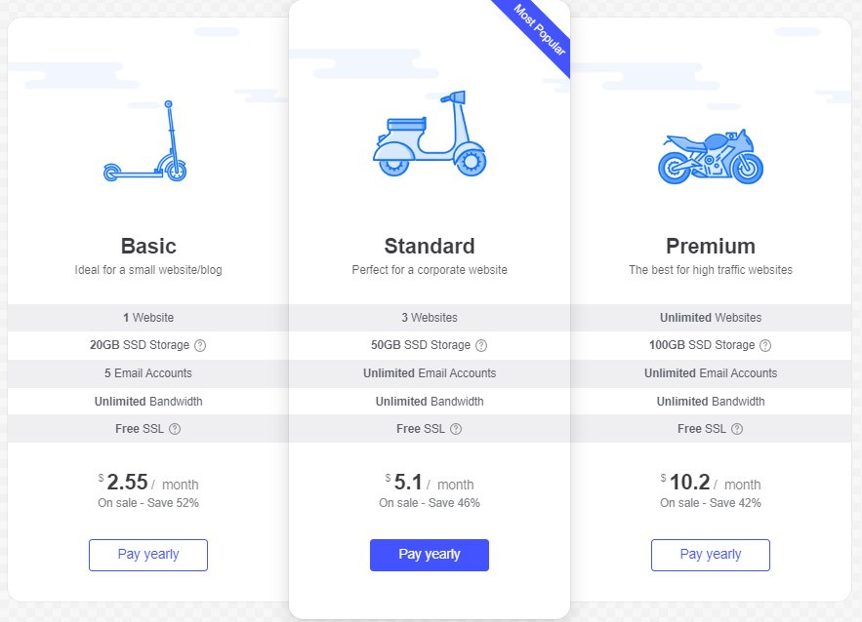The height and width of the screenshot is (622, 862).
Task: Open the Free SSL info icon in Standard plan
Action: 456,429
